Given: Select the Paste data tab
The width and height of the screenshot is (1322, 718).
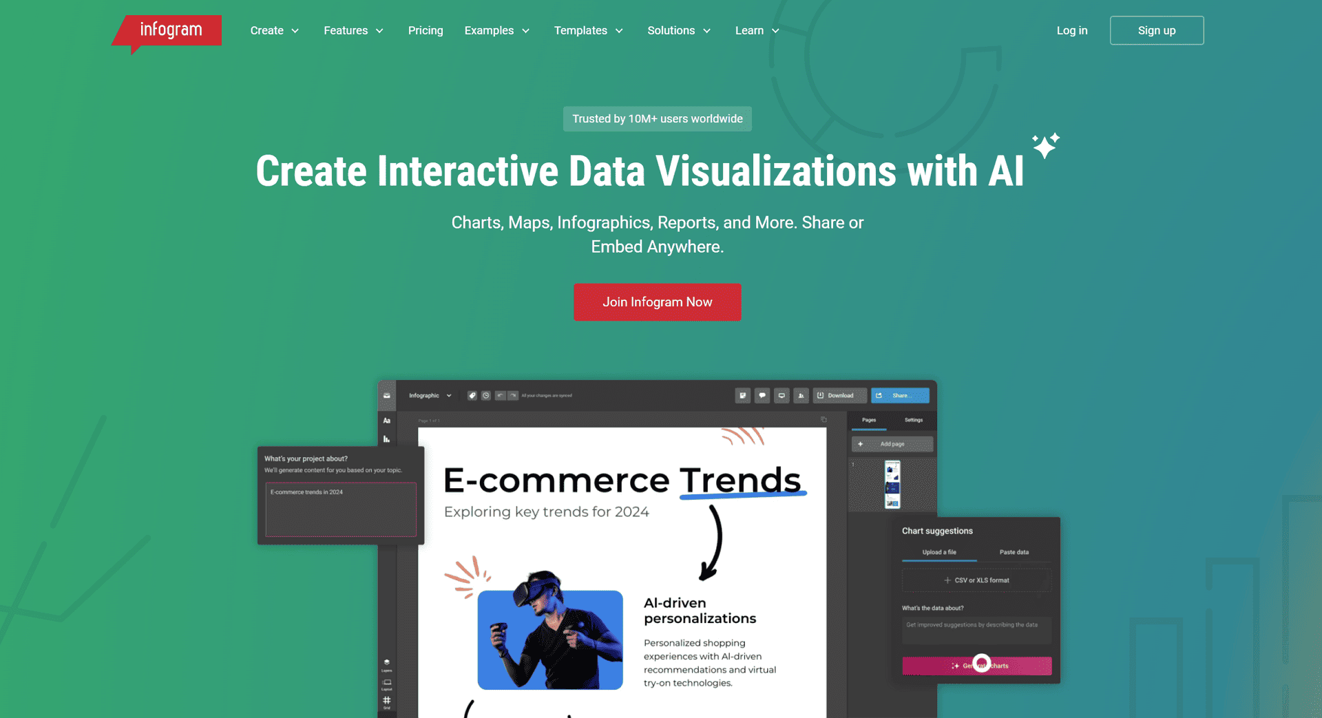Looking at the screenshot, I should pyautogui.click(x=1014, y=552).
